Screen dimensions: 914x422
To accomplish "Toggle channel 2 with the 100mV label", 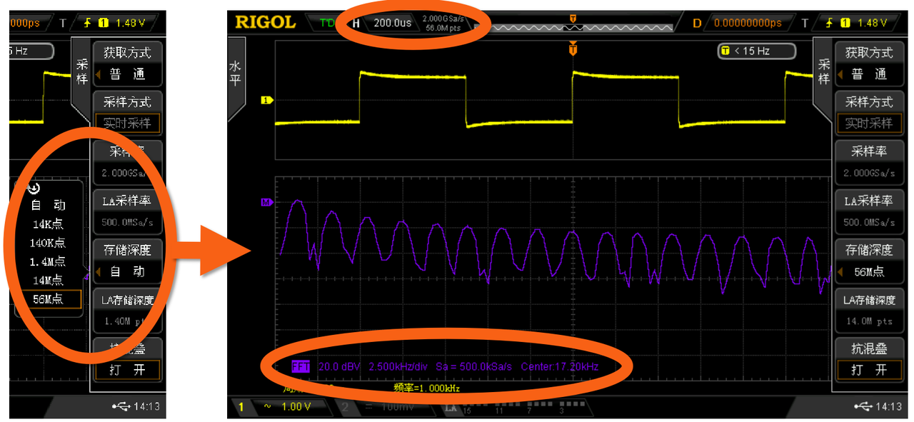I will 371,407.
